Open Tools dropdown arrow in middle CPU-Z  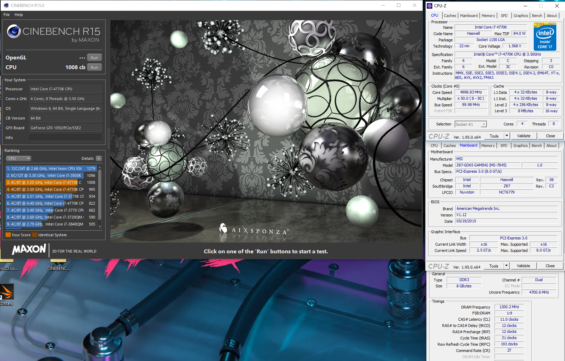click(506, 266)
